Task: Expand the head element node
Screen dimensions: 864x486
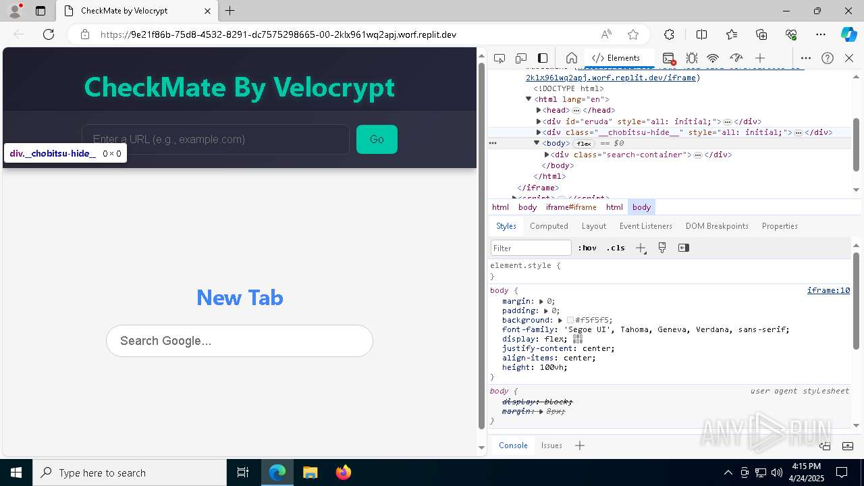Action: (x=539, y=110)
